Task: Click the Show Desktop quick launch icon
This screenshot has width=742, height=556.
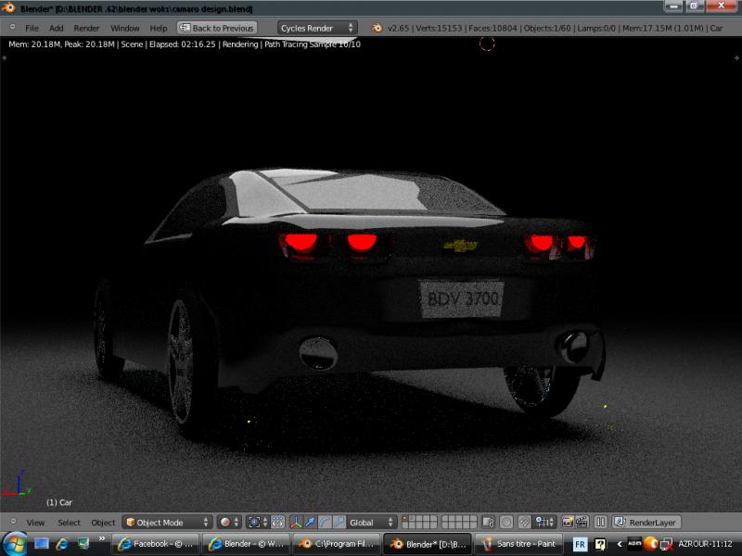Action: (42, 544)
